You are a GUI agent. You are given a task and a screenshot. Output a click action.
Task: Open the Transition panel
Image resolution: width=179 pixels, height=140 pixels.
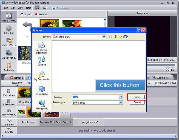9,30
